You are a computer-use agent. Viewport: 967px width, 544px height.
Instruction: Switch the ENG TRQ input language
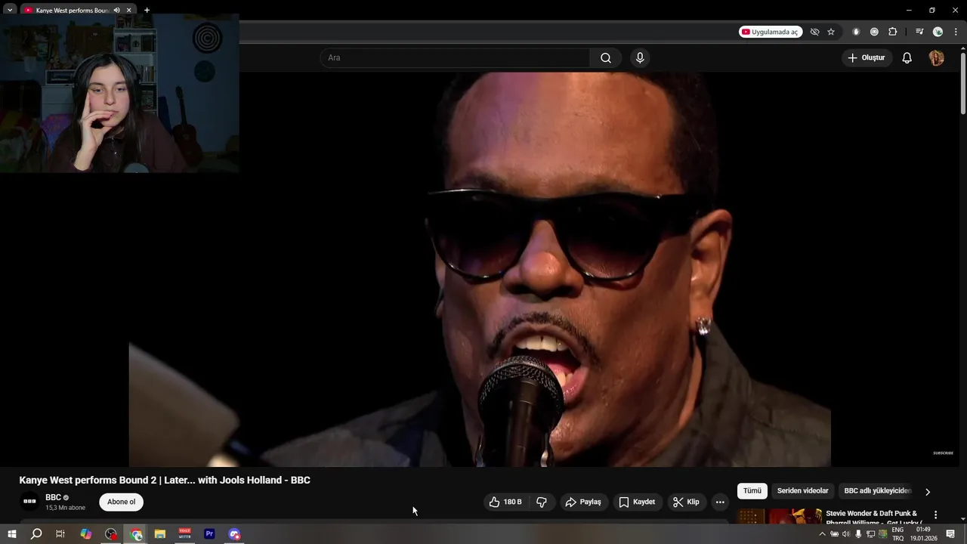coord(897,534)
